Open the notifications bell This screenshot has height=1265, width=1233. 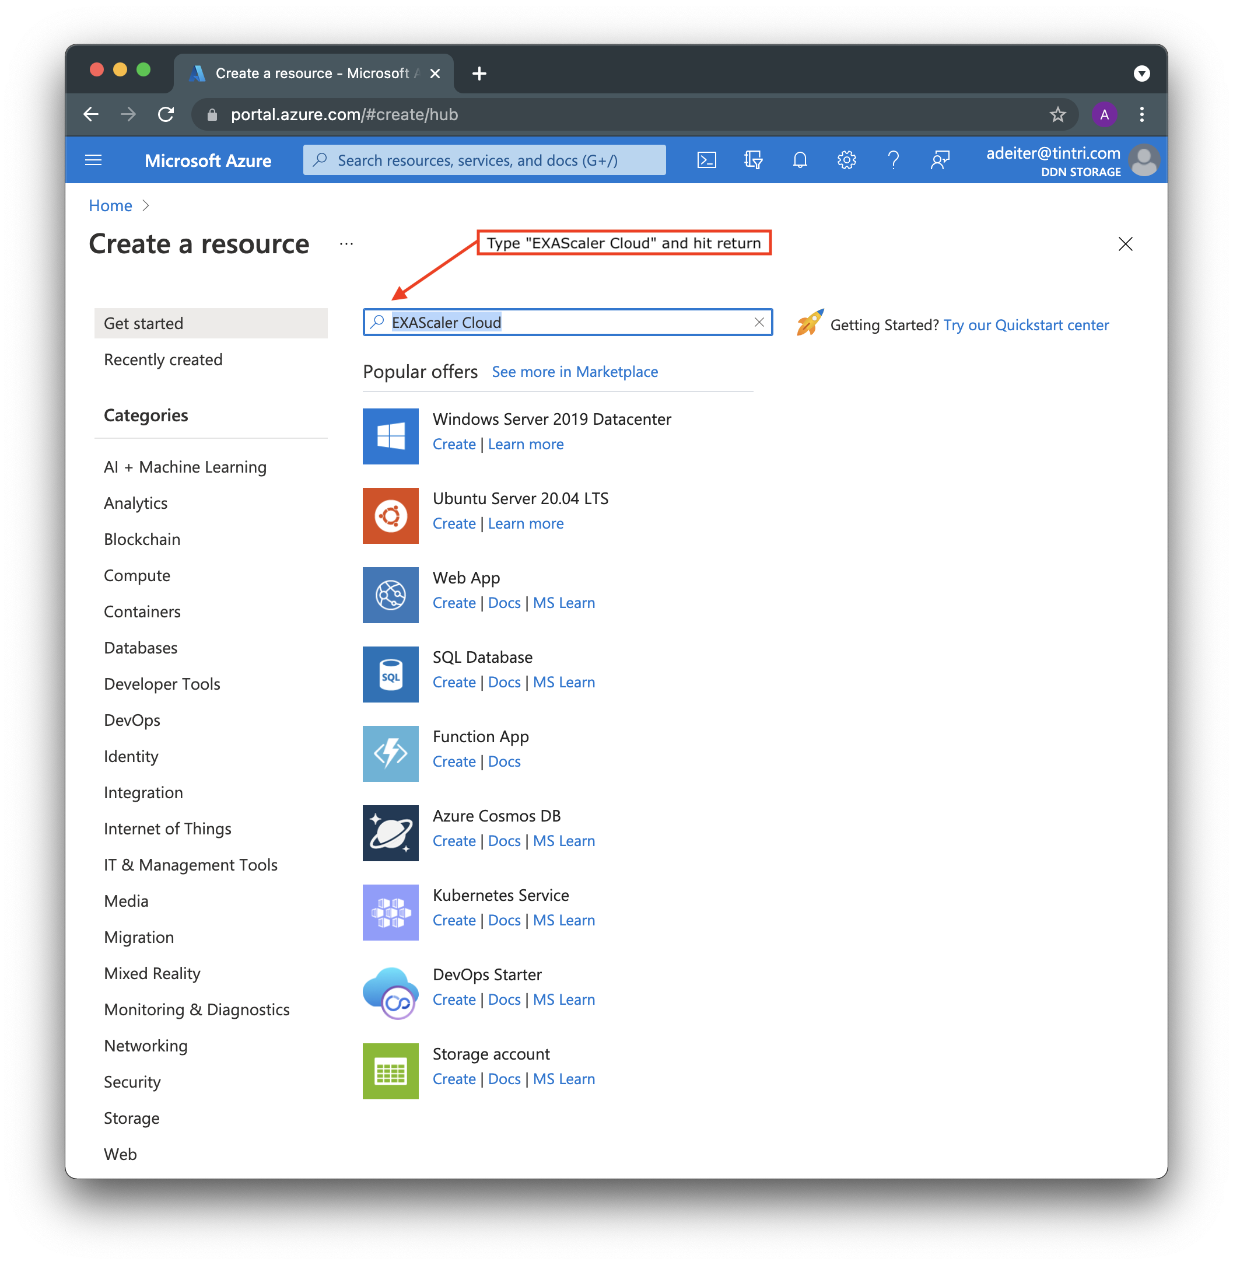[800, 160]
